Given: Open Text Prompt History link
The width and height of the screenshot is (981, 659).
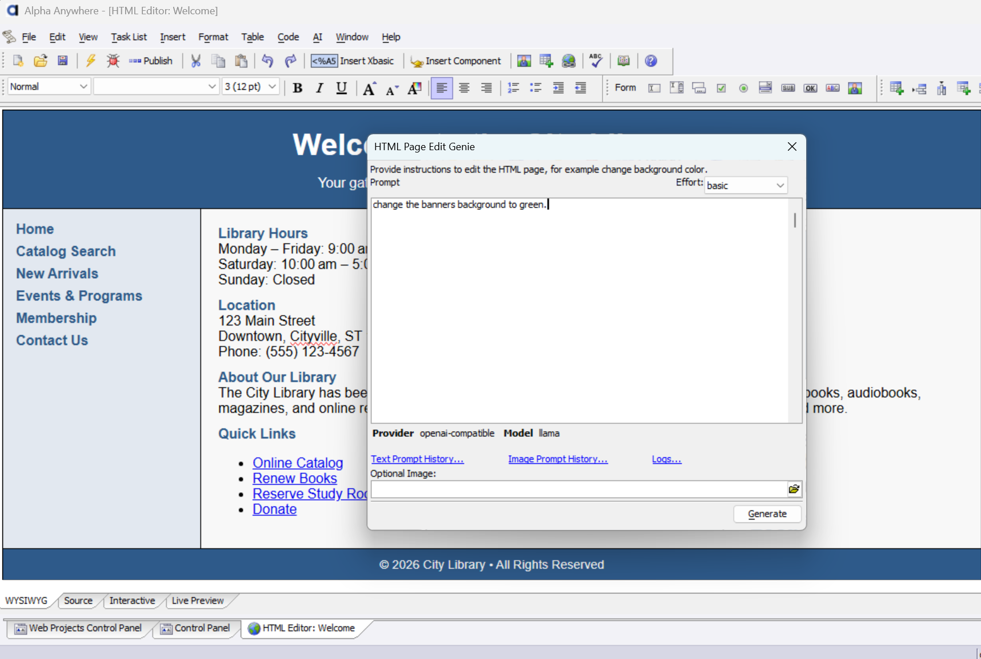Looking at the screenshot, I should click(x=417, y=459).
